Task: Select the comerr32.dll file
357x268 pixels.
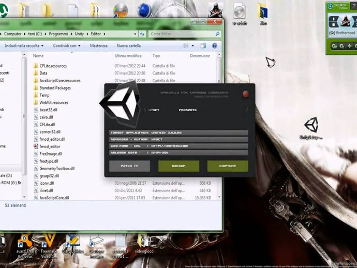Action: 50,132
